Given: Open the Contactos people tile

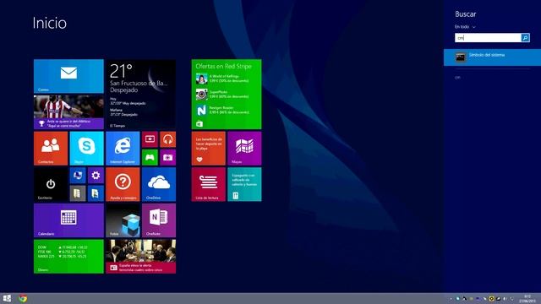Looking at the screenshot, I should pos(51,149).
